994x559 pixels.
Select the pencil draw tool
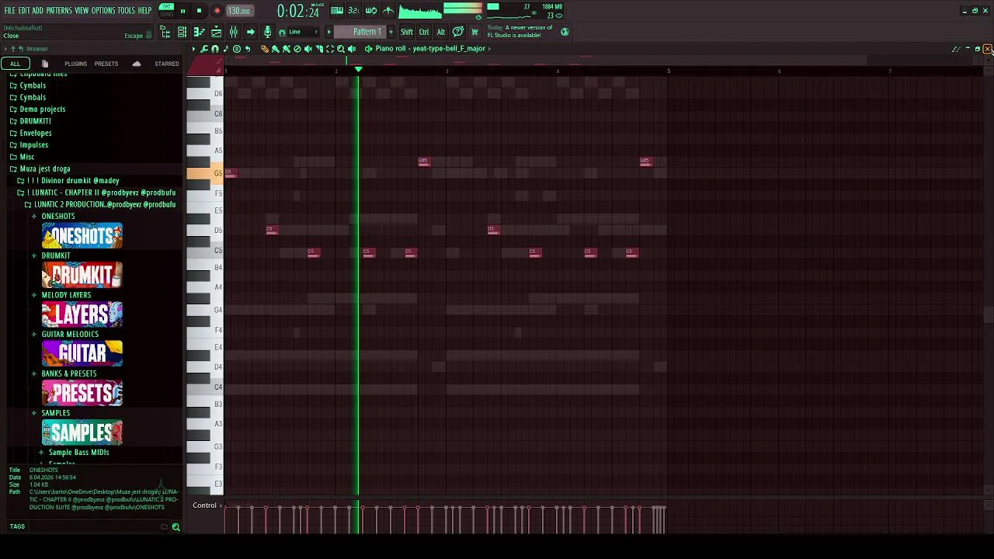tap(265, 49)
